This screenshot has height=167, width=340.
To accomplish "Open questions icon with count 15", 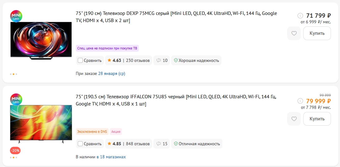I will 161,144.
